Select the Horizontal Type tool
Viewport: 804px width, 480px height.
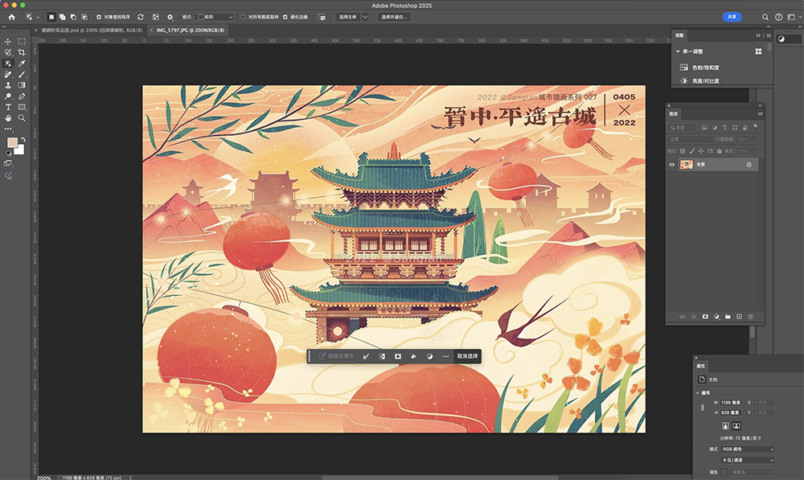pyautogui.click(x=8, y=106)
